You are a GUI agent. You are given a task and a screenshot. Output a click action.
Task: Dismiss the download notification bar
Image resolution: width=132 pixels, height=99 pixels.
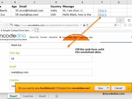click(x=129, y=88)
